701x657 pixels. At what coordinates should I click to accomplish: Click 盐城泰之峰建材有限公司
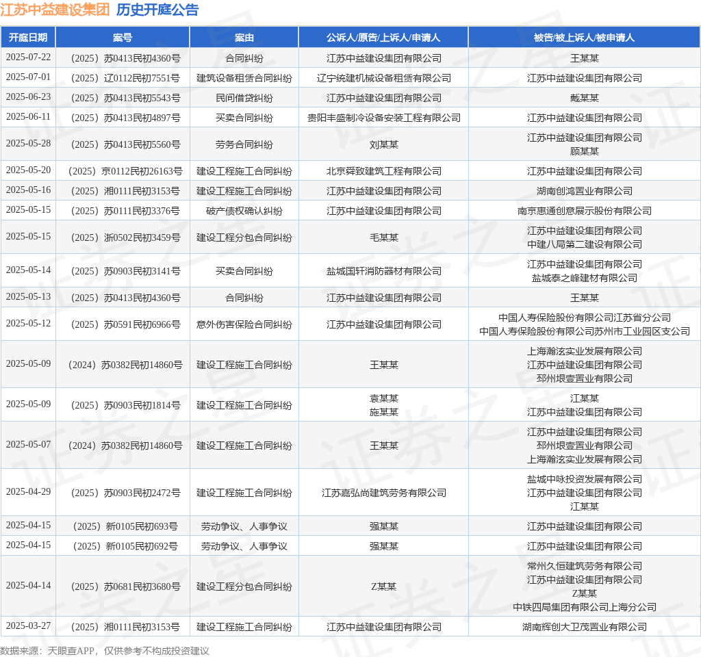(x=585, y=278)
